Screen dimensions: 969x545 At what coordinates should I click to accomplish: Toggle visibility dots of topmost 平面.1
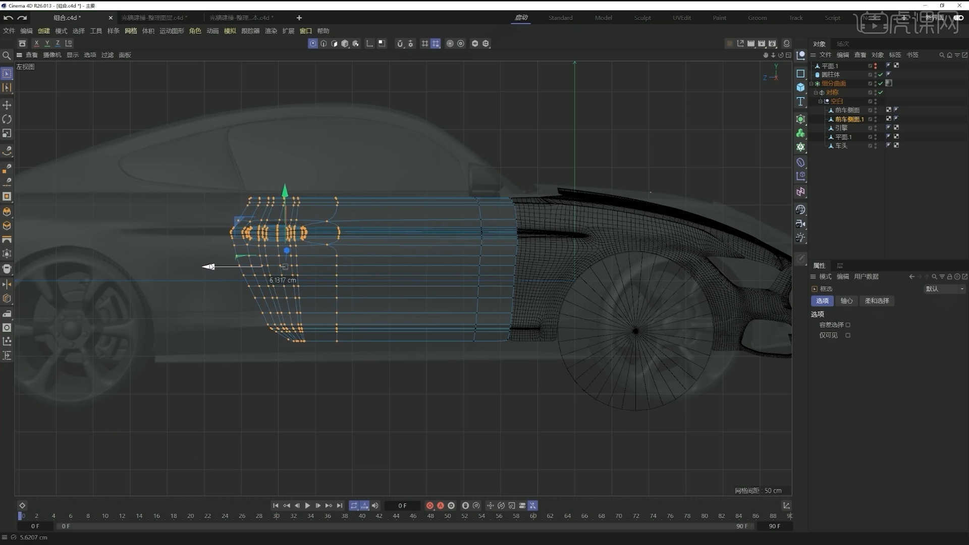coord(876,66)
